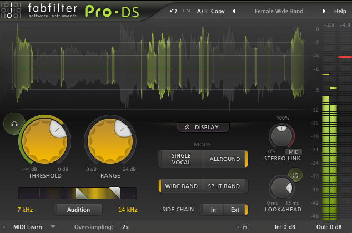Click the Lookahead knob
The height and width of the screenshot is (233, 352).
[281, 188]
